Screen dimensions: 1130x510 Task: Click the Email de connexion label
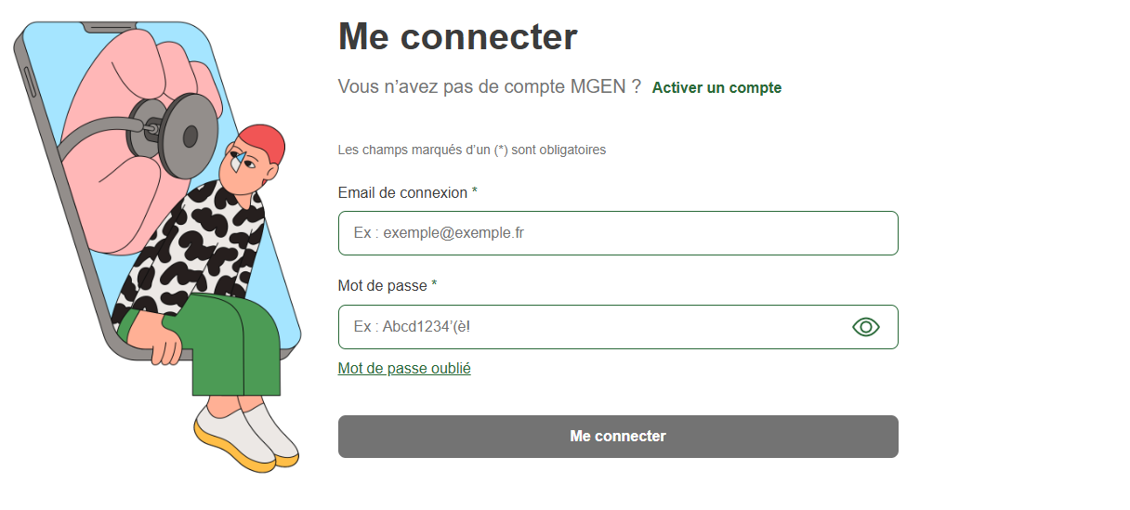tap(402, 192)
